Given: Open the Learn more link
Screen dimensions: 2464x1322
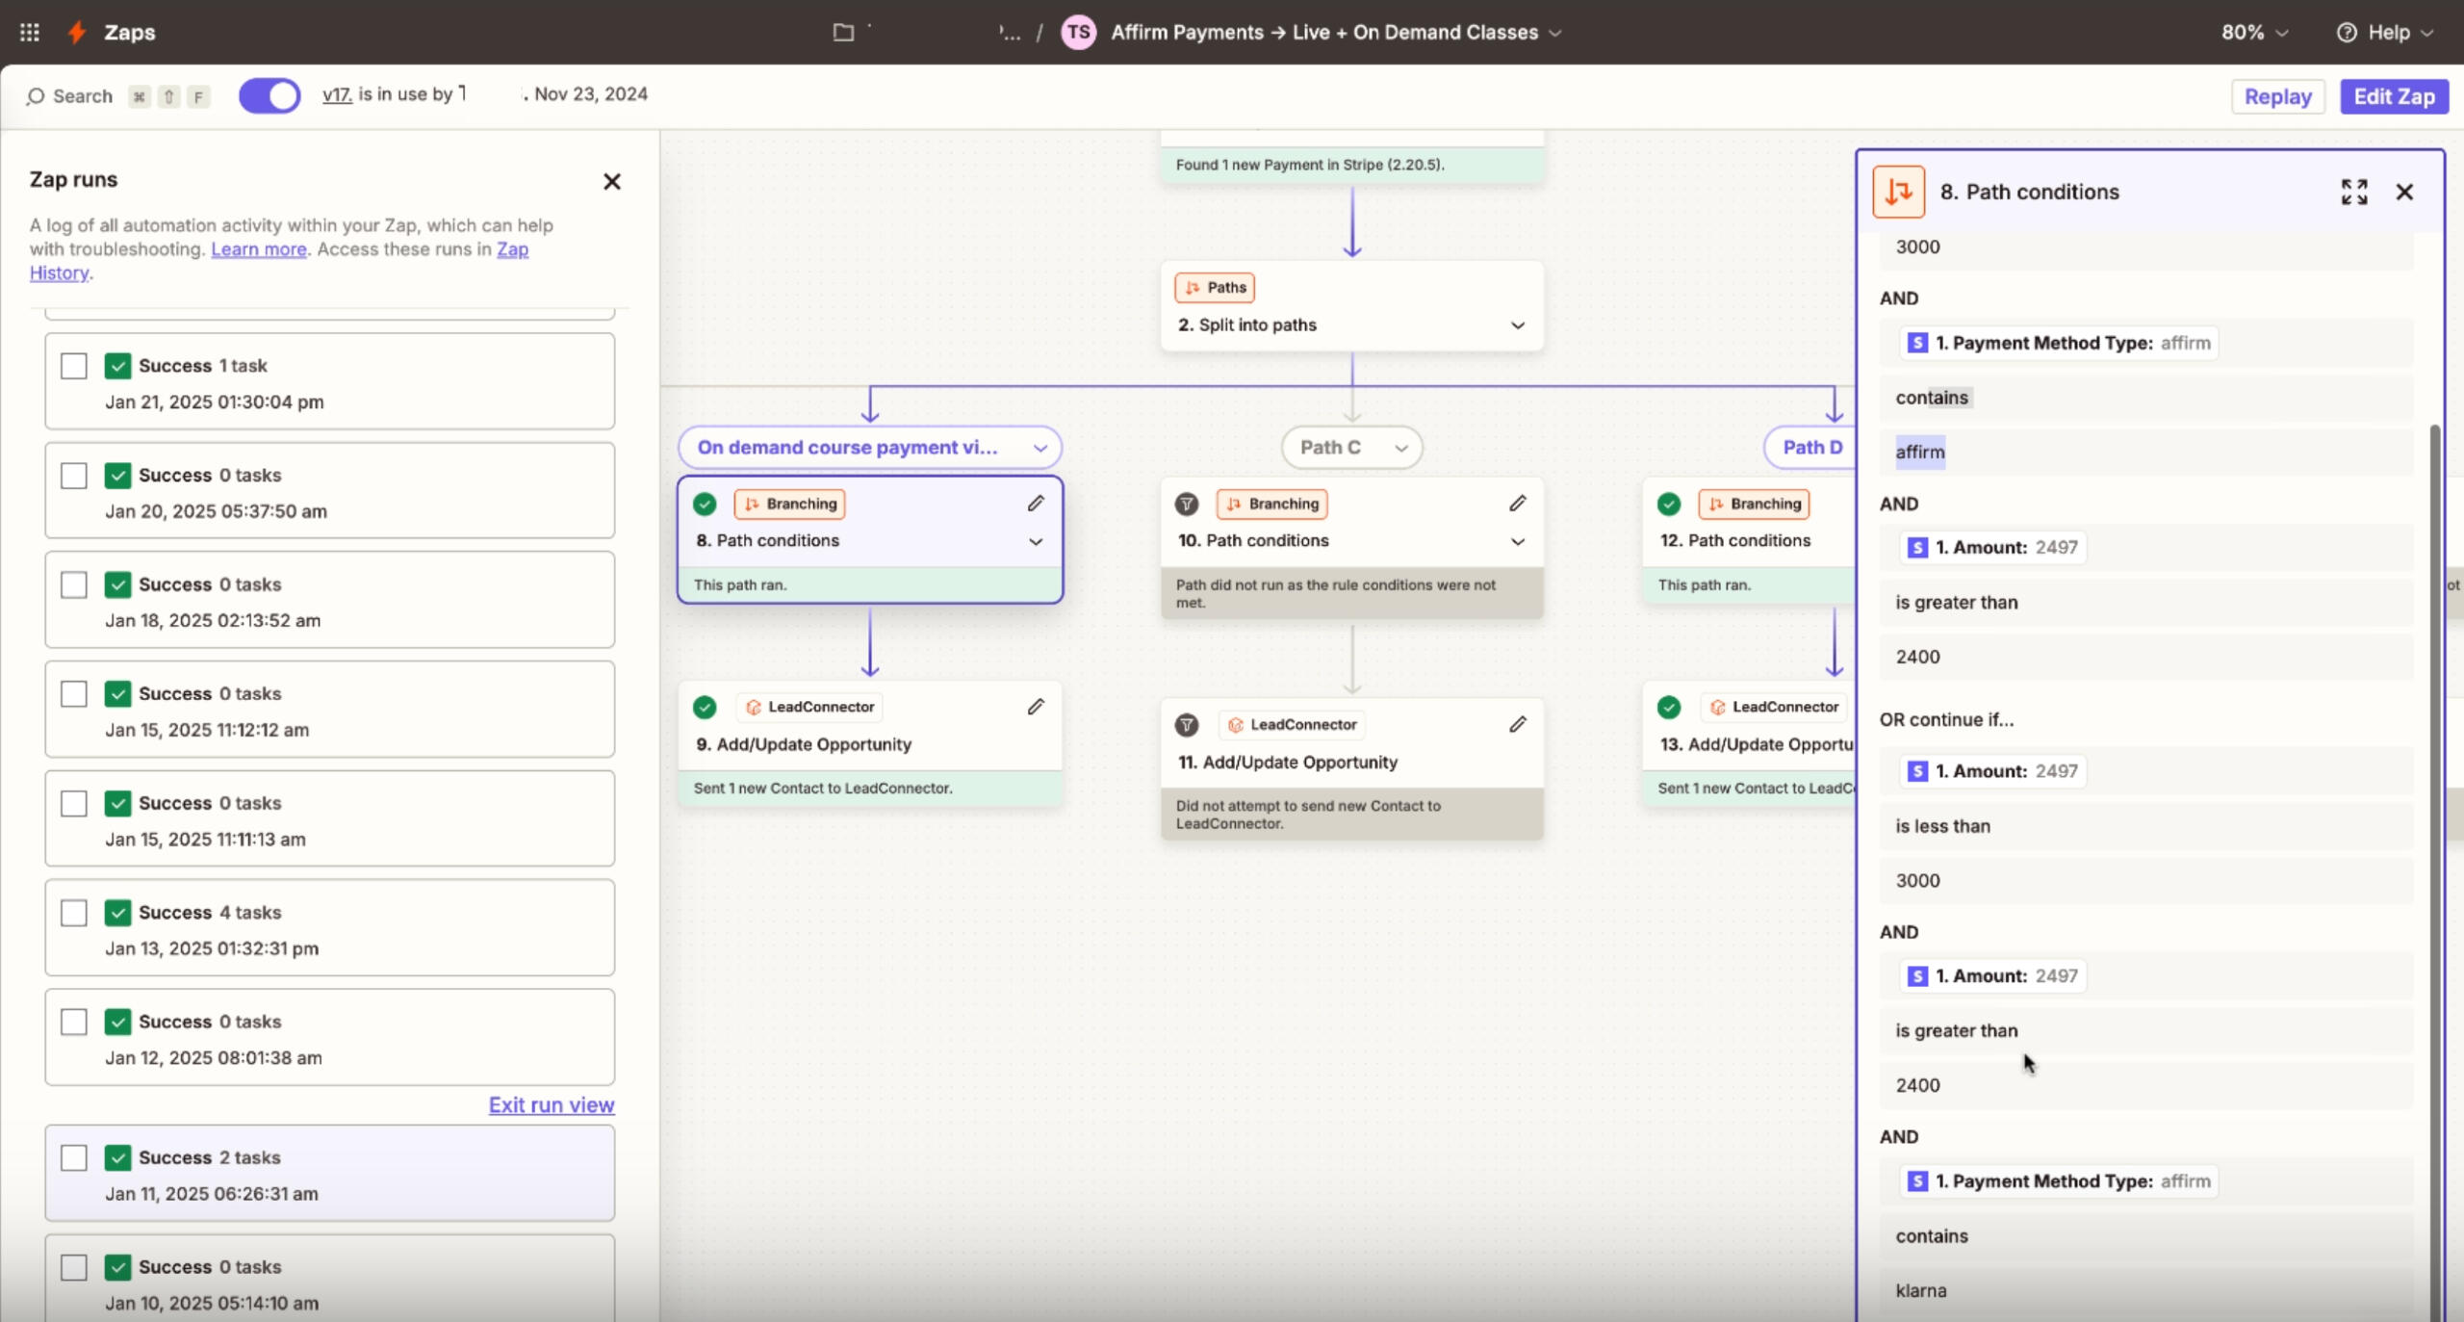Looking at the screenshot, I should [259, 249].
